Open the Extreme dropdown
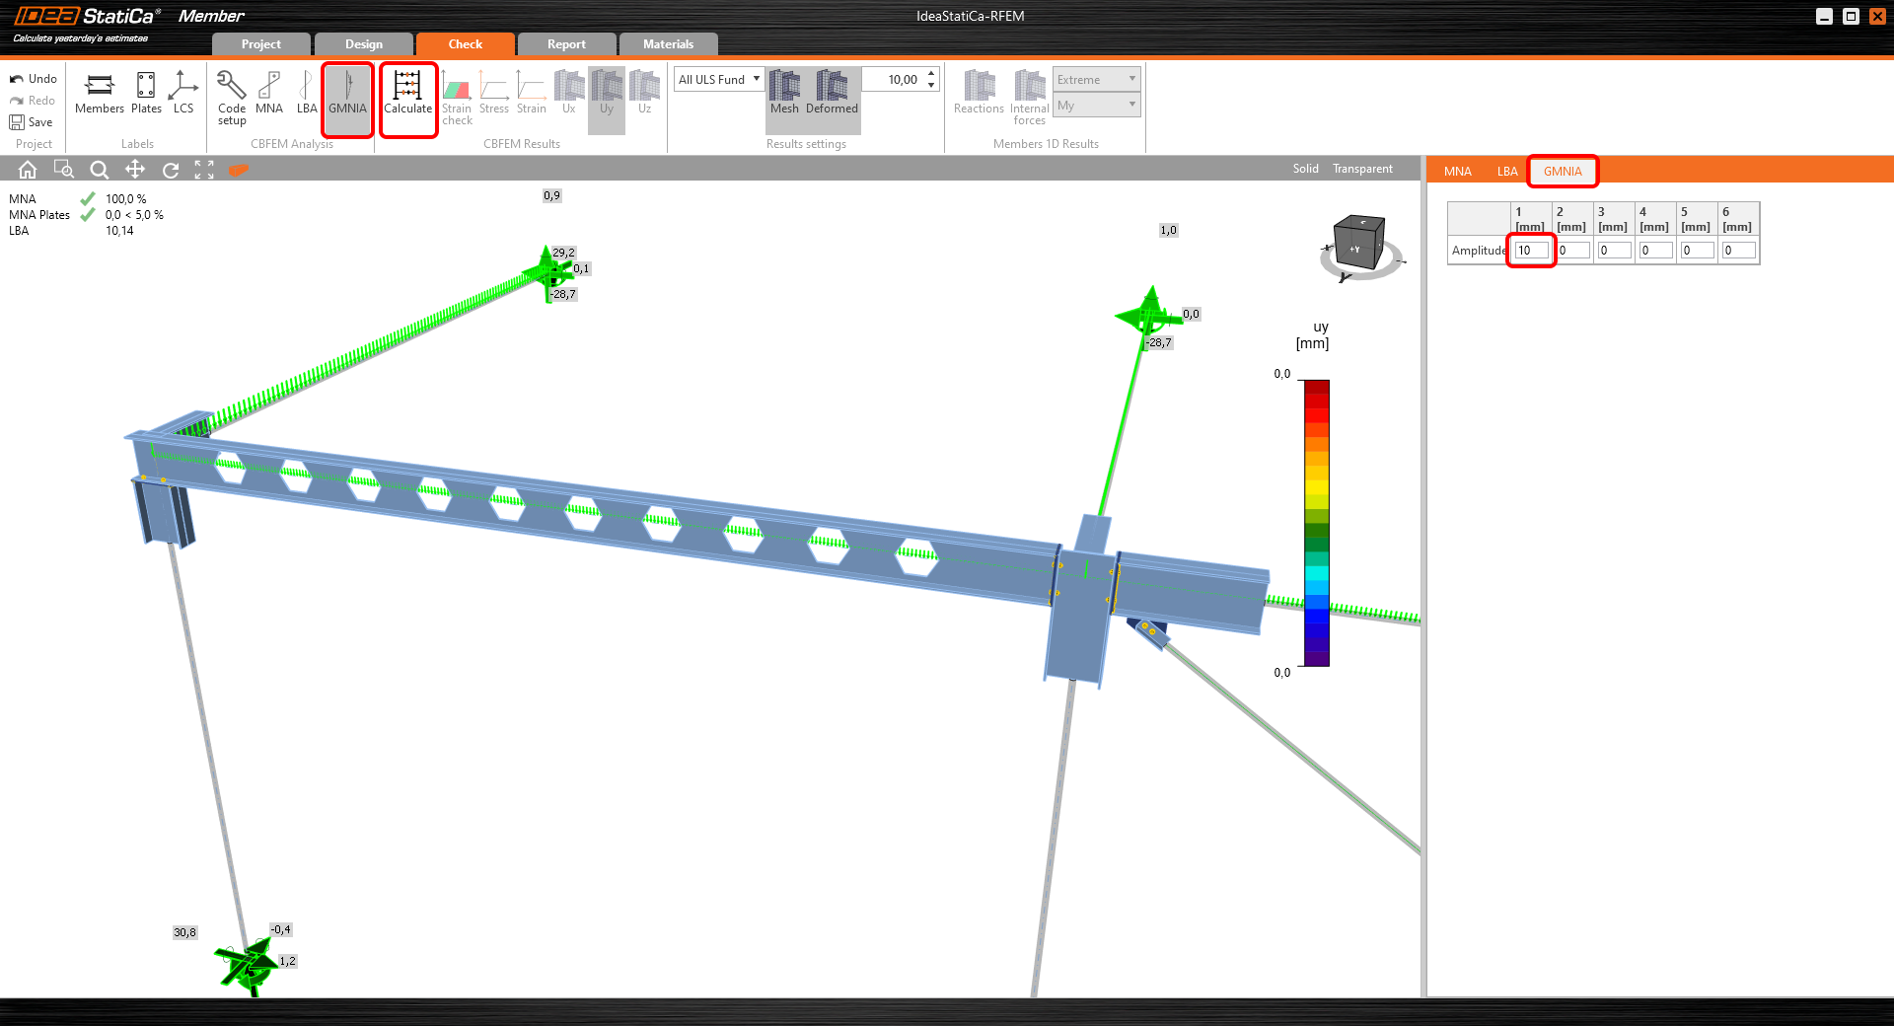 (x=1097, y=80)
